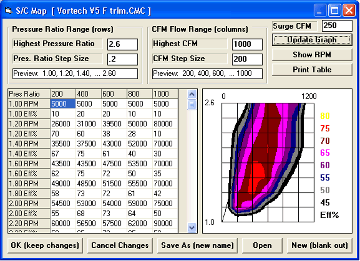360x261 pixels.
Task: Click the pressure ratio Preview box
Action: (x=75, y=74)
